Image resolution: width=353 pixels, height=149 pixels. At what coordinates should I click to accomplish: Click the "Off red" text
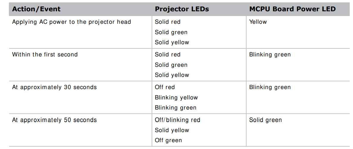pyautogui.click(x=165, y=87)
